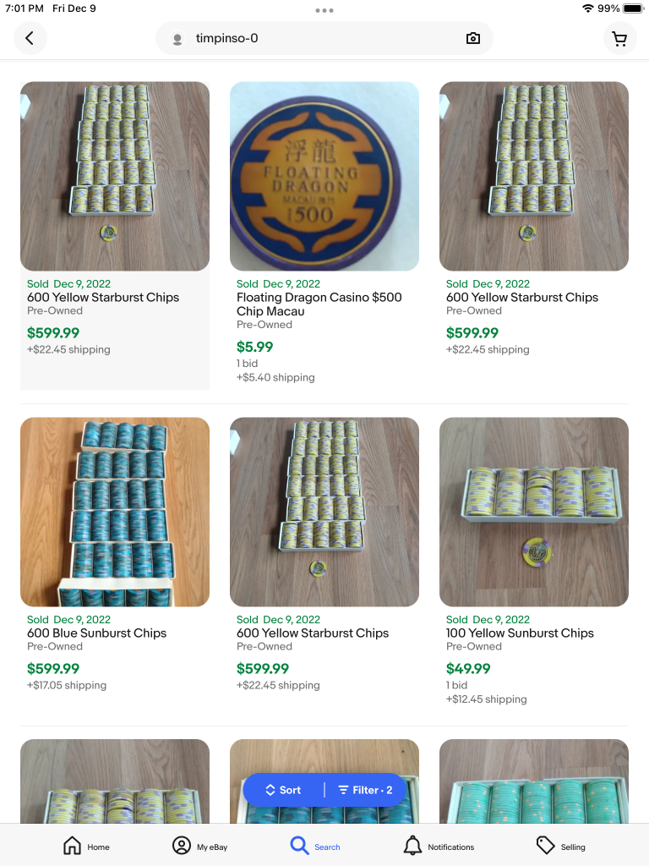
Task: Open My eBay profile icon
Action: pos(182,846)
